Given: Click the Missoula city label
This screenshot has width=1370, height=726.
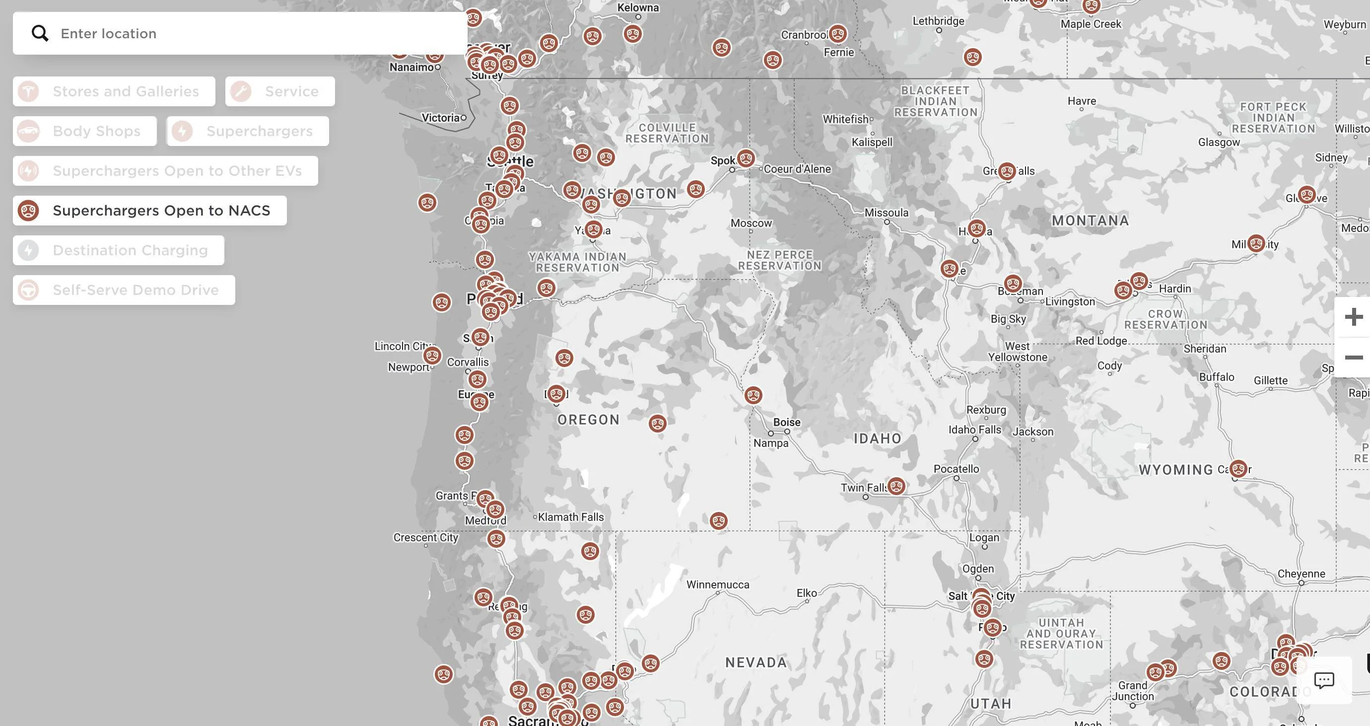Looking at the screenshot, I should 887,213.
